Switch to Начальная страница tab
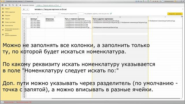This screenshot has width=185, height=104. pos(27,5)
